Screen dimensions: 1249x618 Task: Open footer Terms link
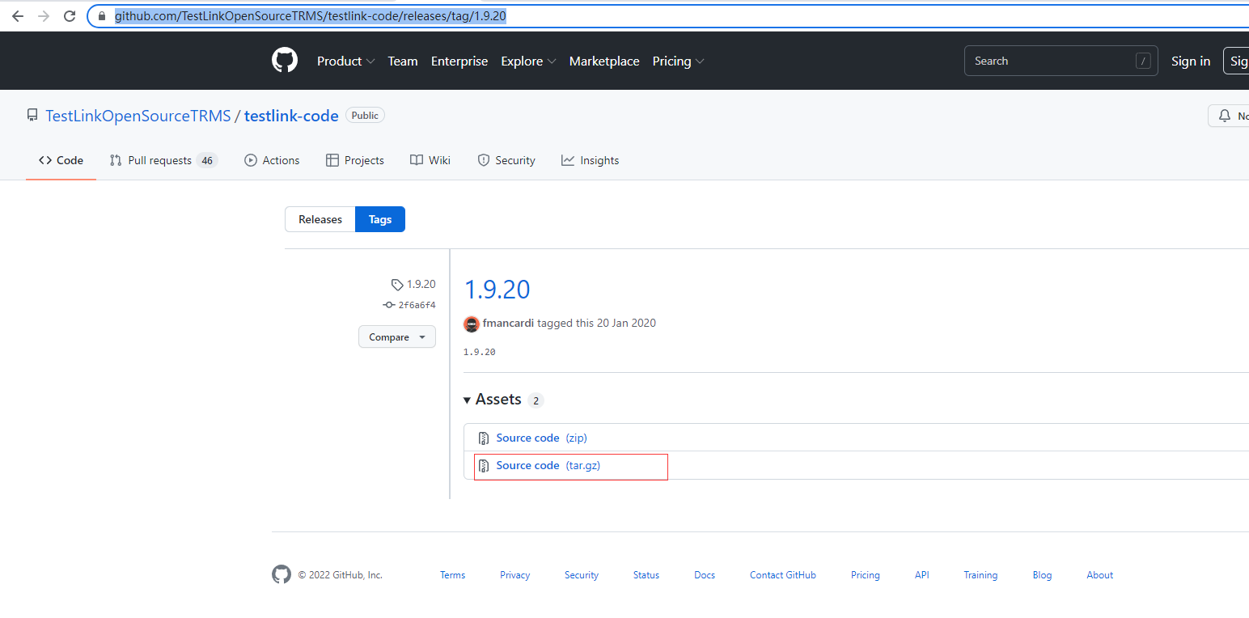click(x=453, y=575)
